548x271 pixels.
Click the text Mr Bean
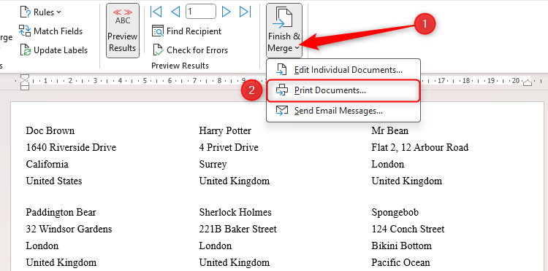point(389,131)
